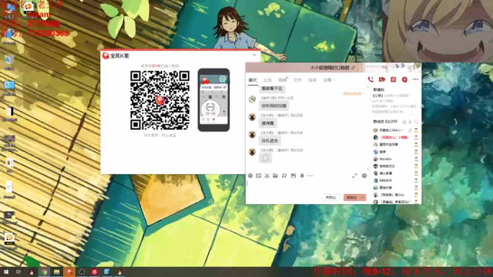Click the red square icon beside video call
The height and width of the screenshot is (277, 493).
(393, 79)
